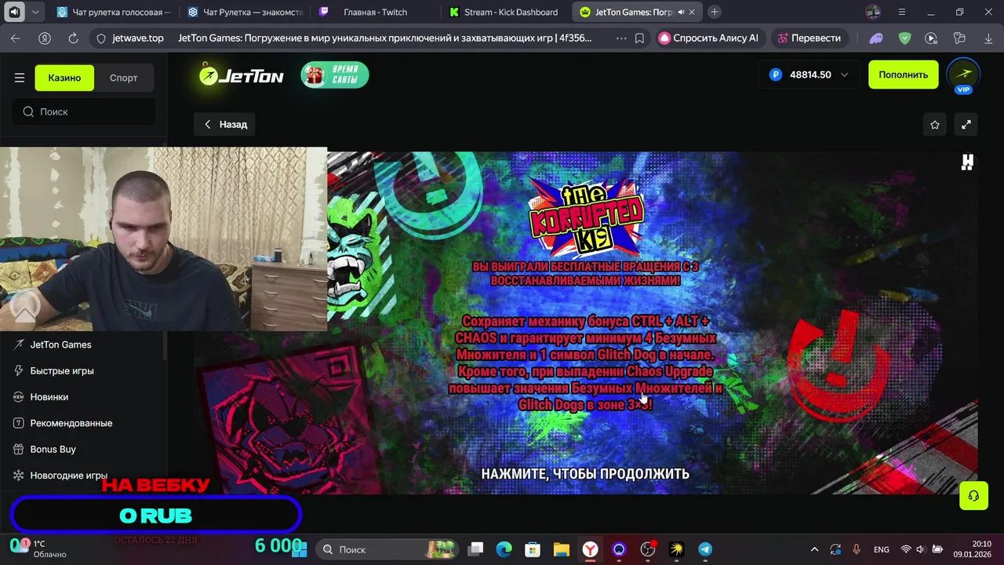
Task: Click the Hacksaw logo in game corner
Action: [967, 162]
